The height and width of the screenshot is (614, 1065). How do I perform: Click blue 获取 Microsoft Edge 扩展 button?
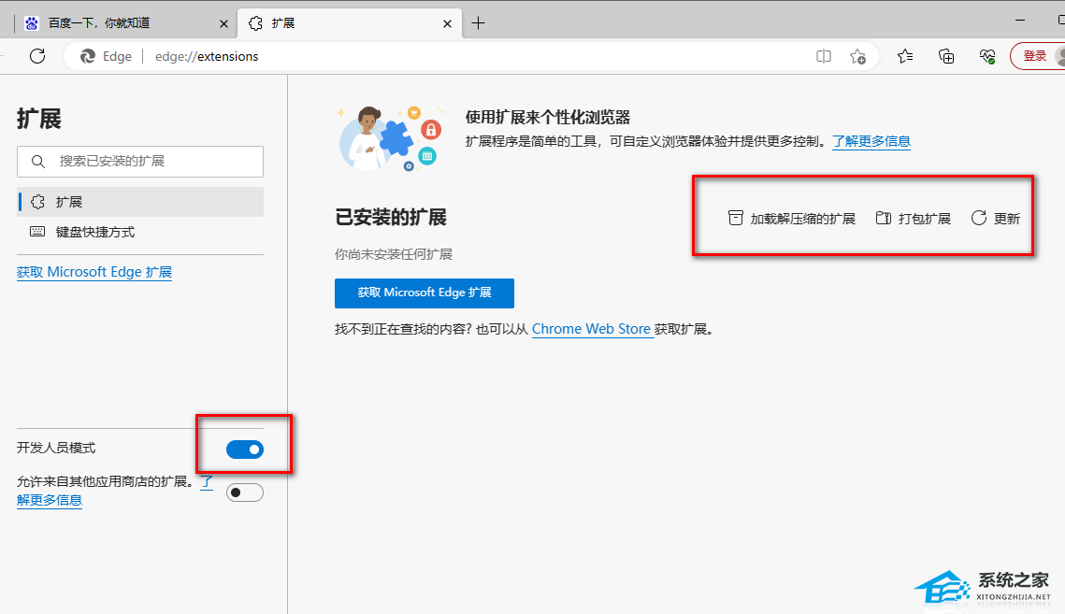point(425,293)
